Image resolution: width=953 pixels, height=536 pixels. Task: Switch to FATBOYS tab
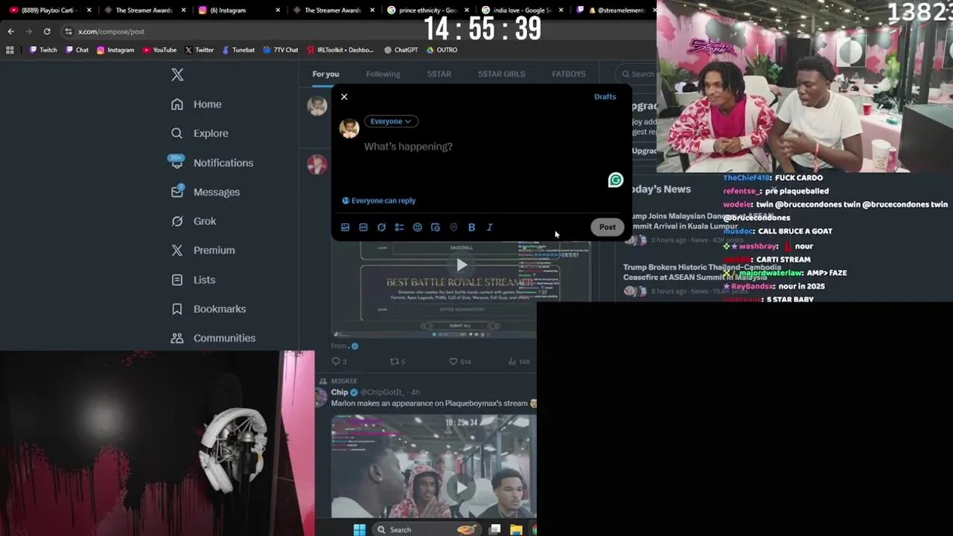[568, 74]
